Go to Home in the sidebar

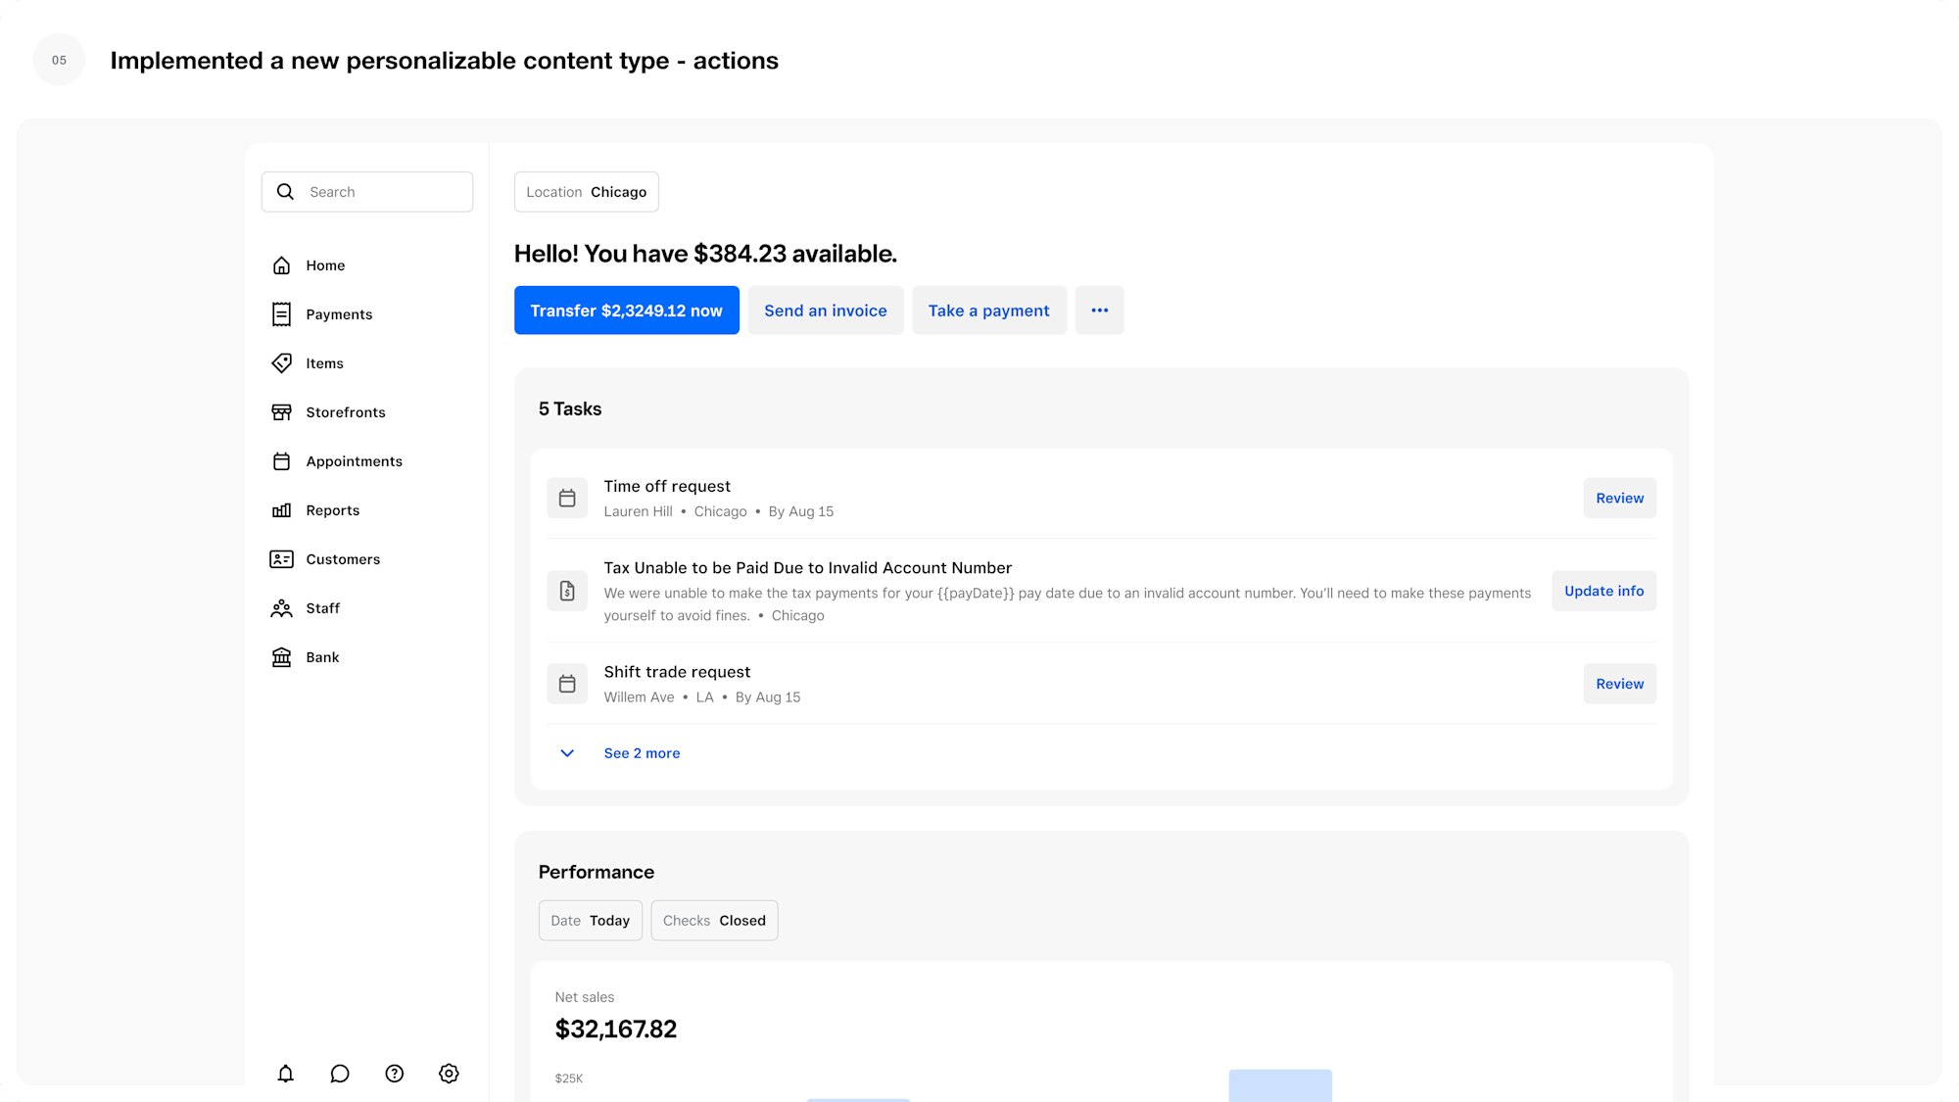325,265
